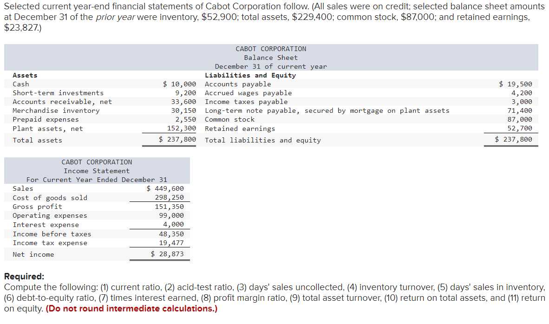
Task: Select the Accounts receivable, net row
Action: tap(54, 102)
